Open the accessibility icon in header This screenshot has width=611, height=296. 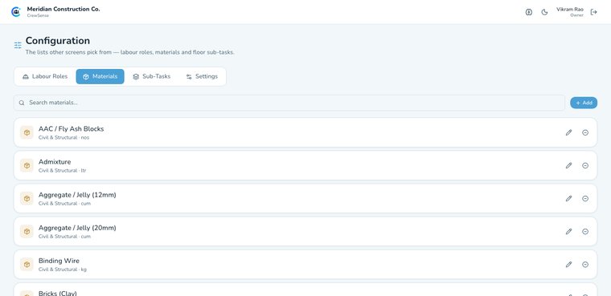529,12
